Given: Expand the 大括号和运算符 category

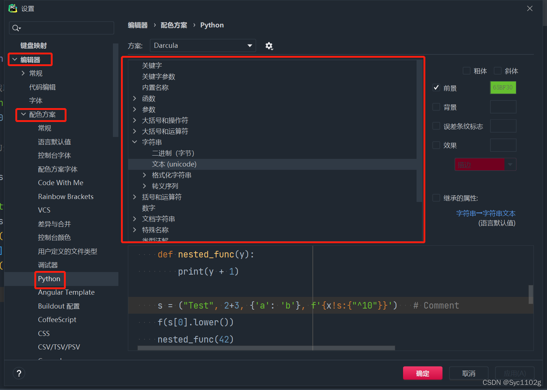Looking at the screenshot, I should click(134, 131).
